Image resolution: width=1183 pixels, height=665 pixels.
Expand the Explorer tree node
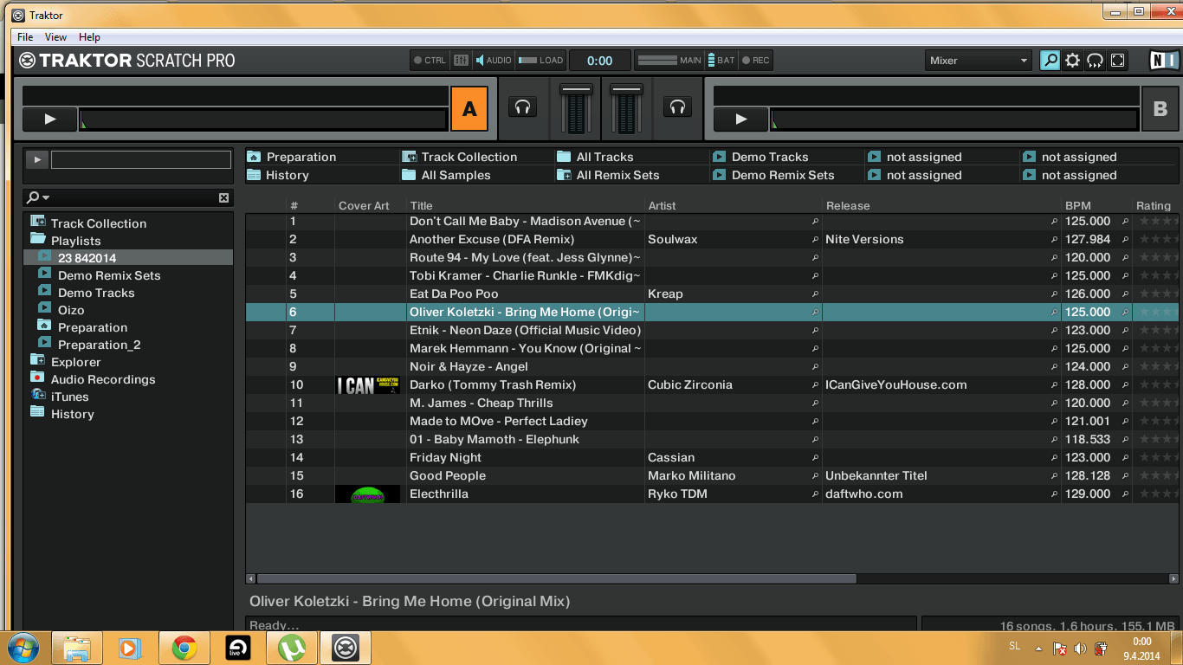37,360
